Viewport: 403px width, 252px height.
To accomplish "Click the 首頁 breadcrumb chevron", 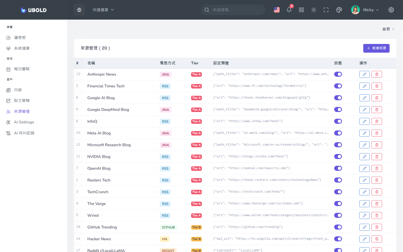I will [x=393, y=29].
